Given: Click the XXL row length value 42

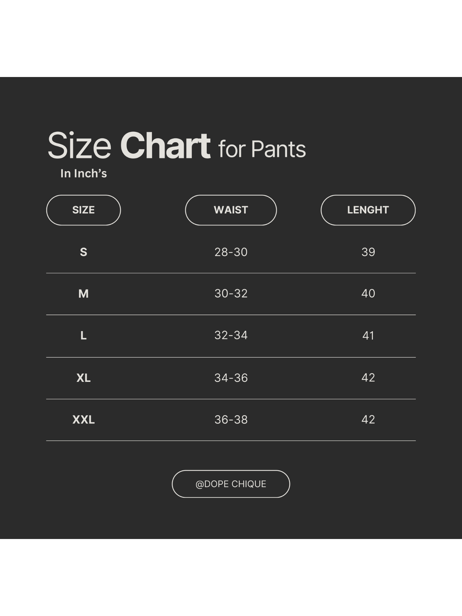Looking at the screenshot, I should pos(368,420).
